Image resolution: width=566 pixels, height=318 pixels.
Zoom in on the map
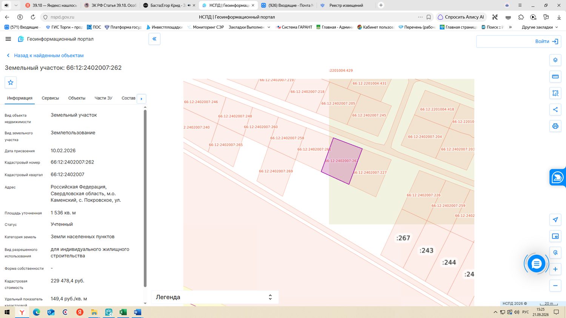coord(555,269)
